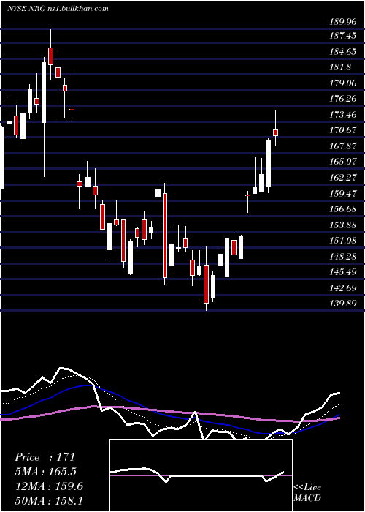Click the 151.08 price label
365x512 pixels.
click(x=343, y=241)
